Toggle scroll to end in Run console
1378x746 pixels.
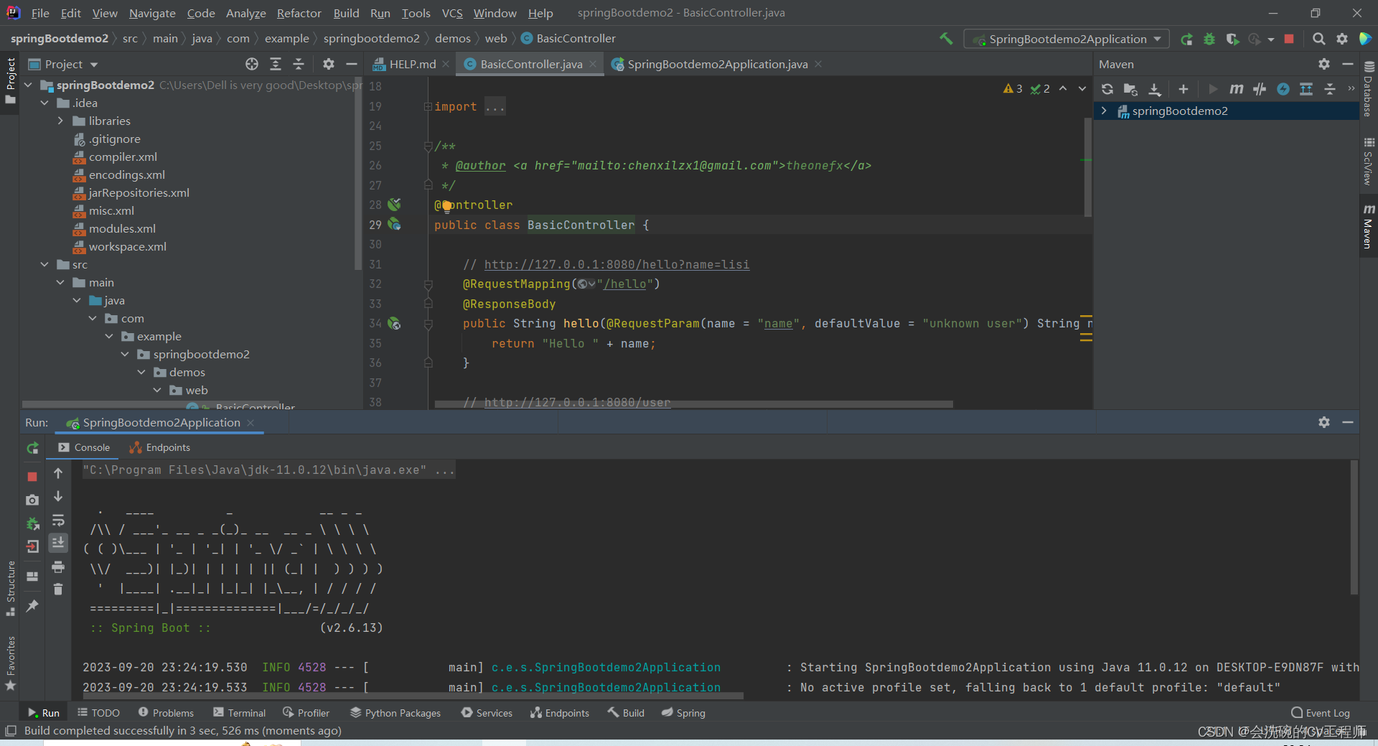(x=58, y=543)
